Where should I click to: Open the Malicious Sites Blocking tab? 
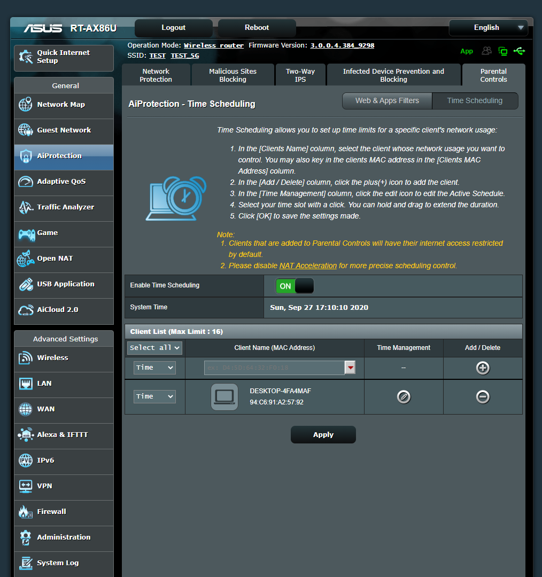coord(232,74)
